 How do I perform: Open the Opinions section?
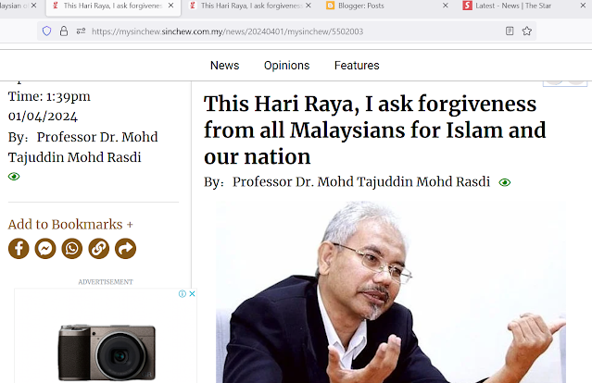(x=286, y=65)
